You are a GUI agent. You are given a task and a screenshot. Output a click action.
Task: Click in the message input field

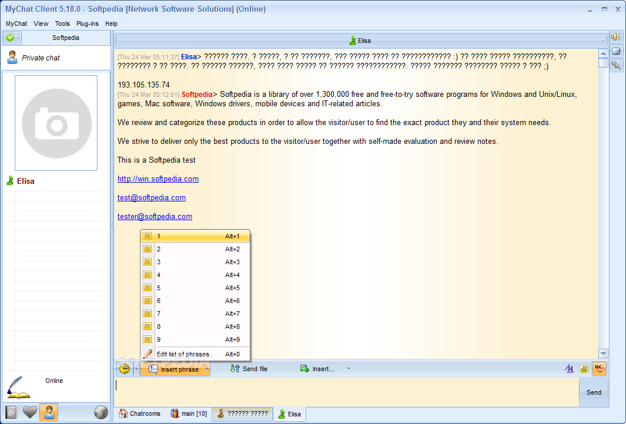[x=347, y=392]
